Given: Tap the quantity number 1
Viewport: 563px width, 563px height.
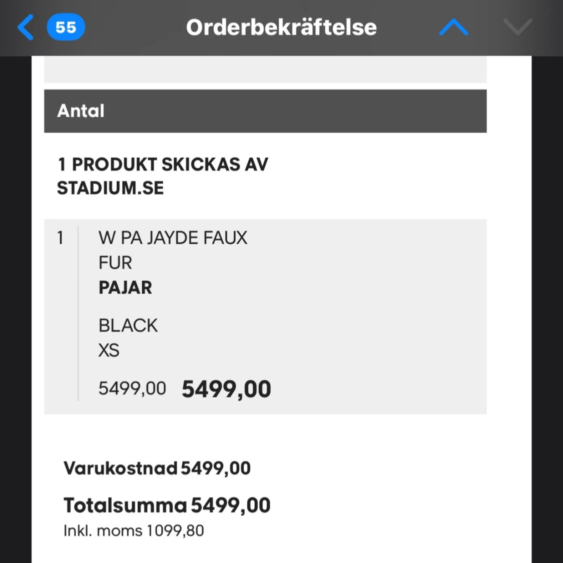Looking at the screenshot, I should (x=61, y=238).
